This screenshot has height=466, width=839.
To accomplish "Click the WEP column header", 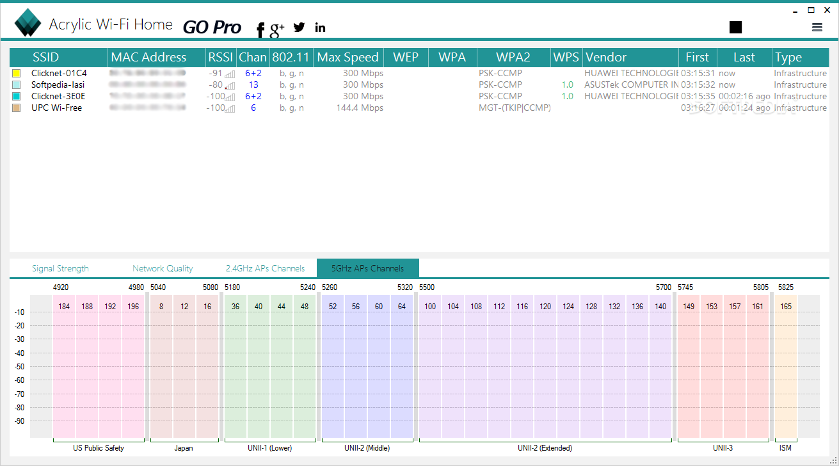I will coord(406,57).
